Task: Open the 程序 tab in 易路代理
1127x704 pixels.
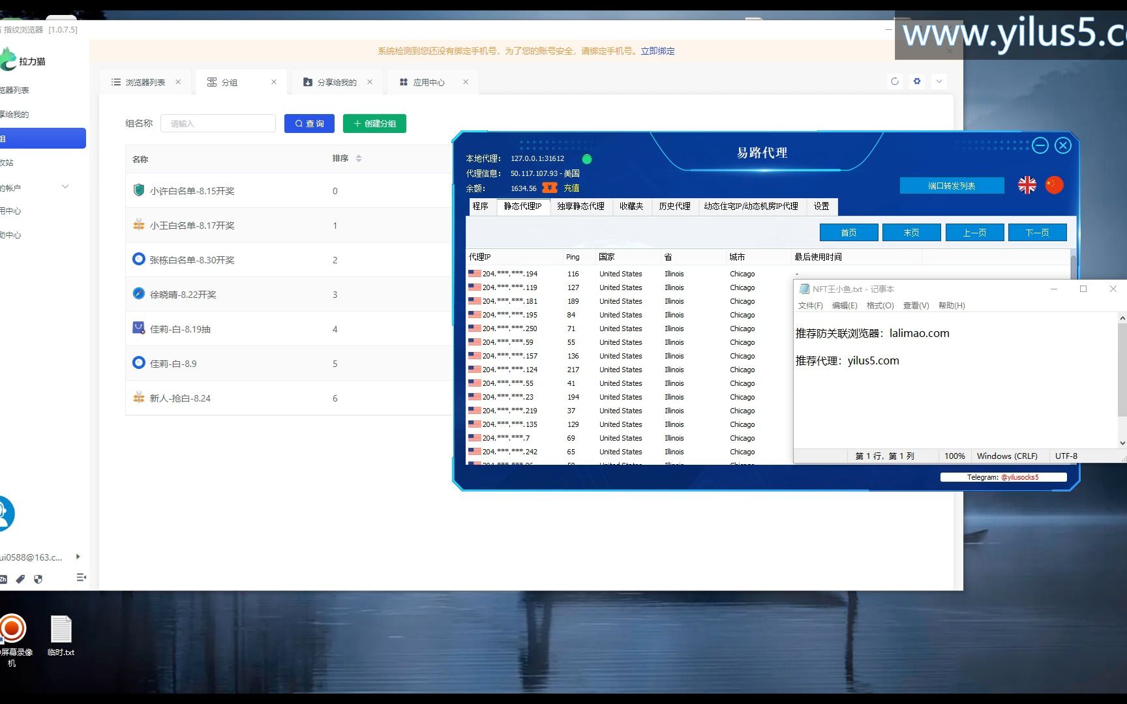Action: [481, 206]
